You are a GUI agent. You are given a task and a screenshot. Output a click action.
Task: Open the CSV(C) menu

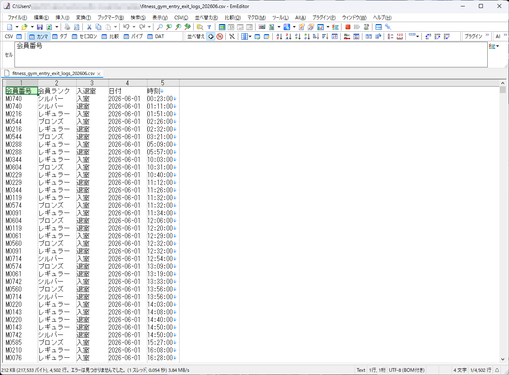pyautogui.click(x=181, y=18)
